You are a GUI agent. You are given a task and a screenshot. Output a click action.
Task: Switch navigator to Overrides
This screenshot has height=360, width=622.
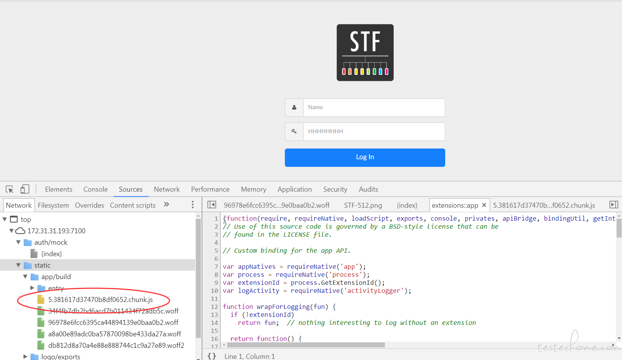[89, 205]
